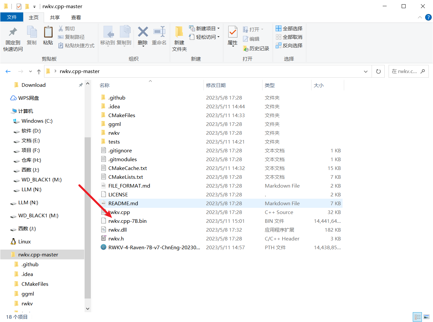Click the Delete (删除) X icon
The image size is (433, 322).
(143, 32)
